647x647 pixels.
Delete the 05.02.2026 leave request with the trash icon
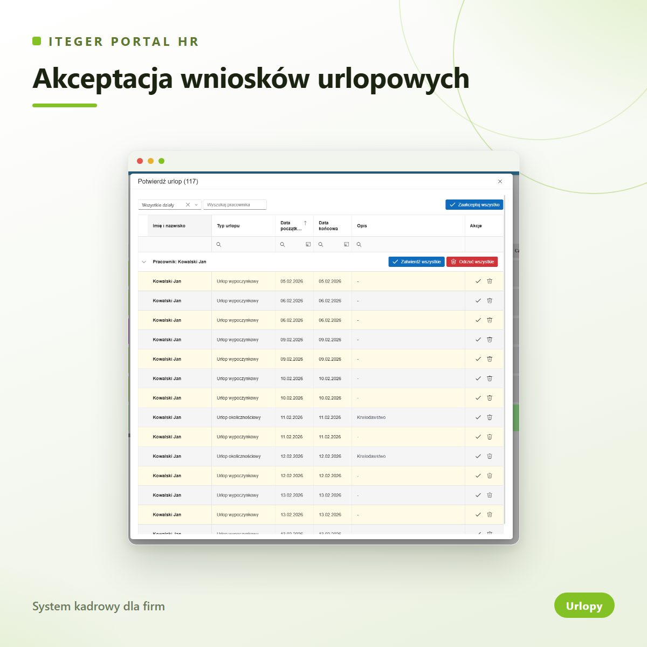click(490, 281)
